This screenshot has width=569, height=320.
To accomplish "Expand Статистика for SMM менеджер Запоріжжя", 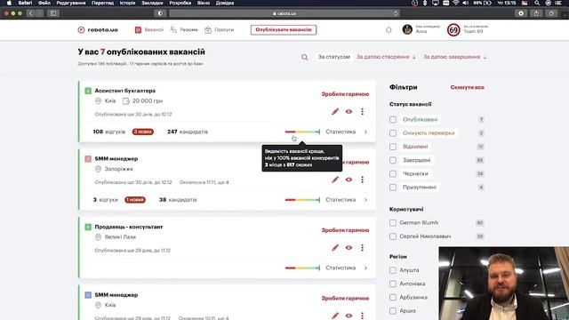I will (346, 200).
